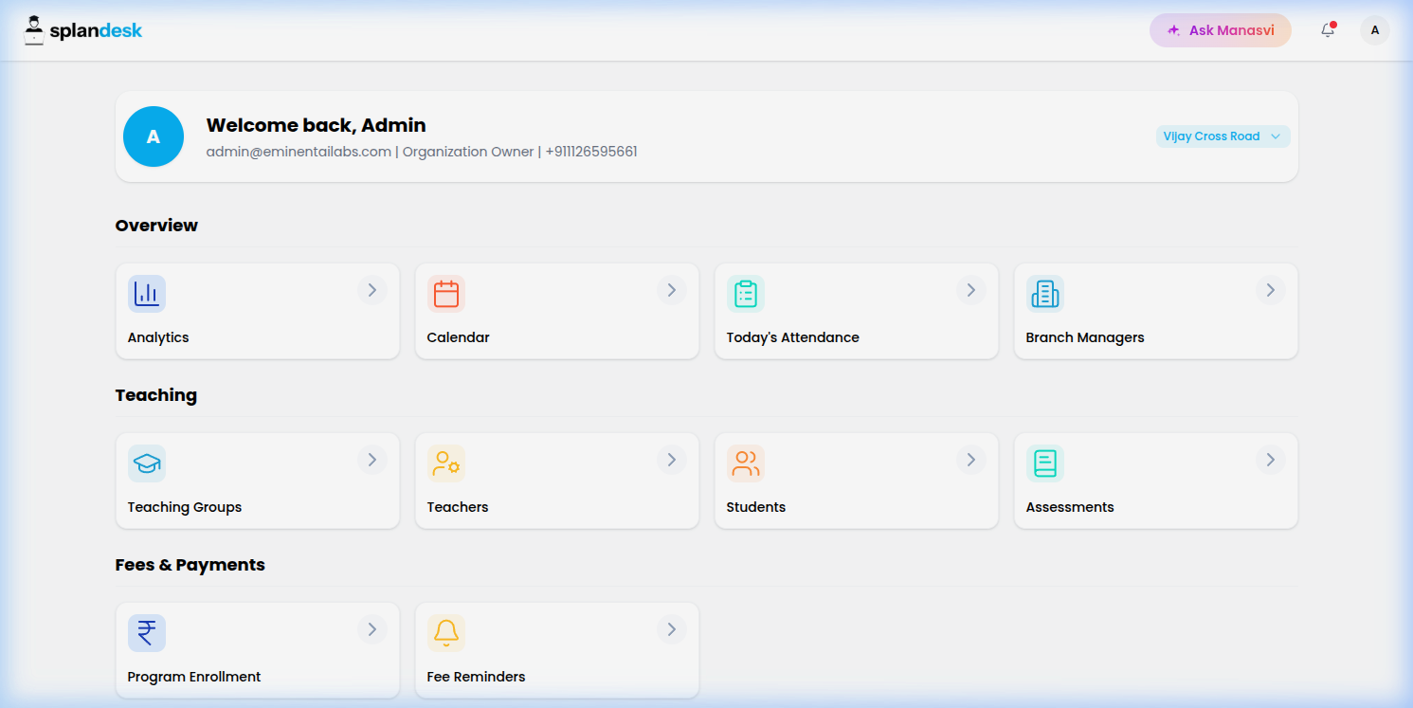Open the Program Enrollment label
The height and width of the screenshot is (708, 1413).
194,677
